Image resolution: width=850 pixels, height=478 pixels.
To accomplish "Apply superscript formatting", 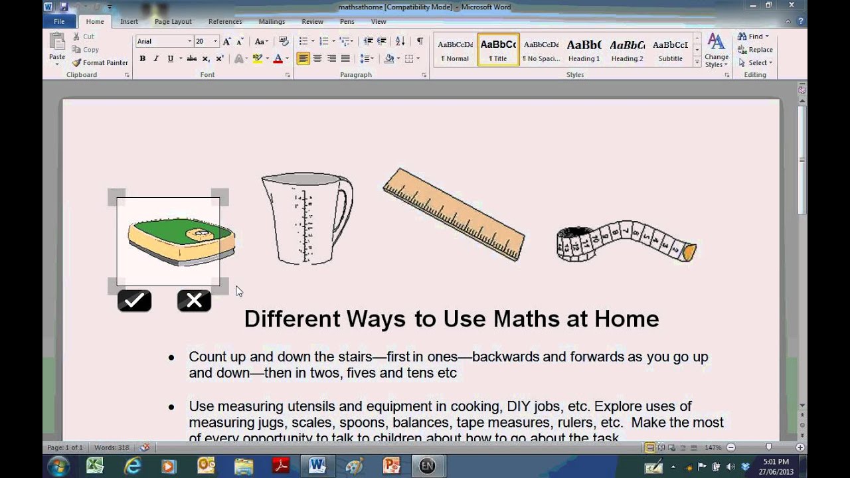I will pos(220,58).
